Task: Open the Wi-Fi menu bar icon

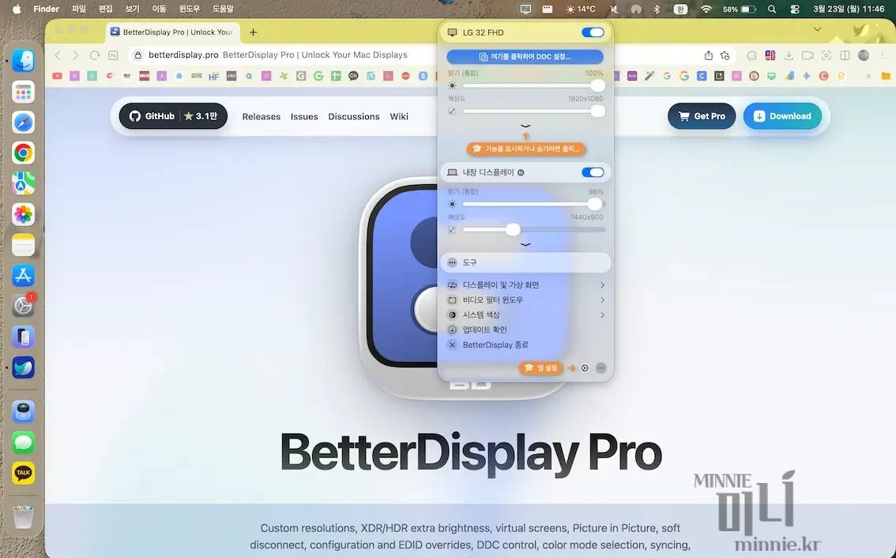Action: coord(706,9)
